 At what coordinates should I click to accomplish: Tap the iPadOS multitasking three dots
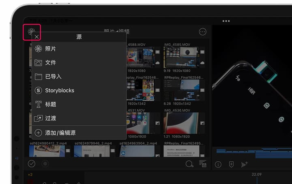pos(226,21)
